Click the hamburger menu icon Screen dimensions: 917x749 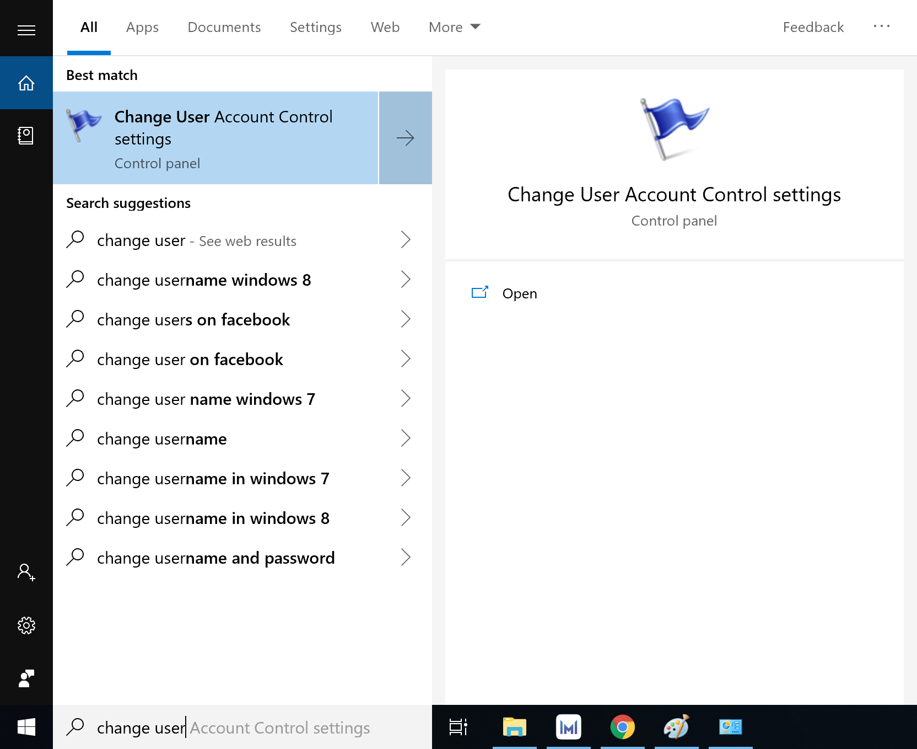click(26, 30)
